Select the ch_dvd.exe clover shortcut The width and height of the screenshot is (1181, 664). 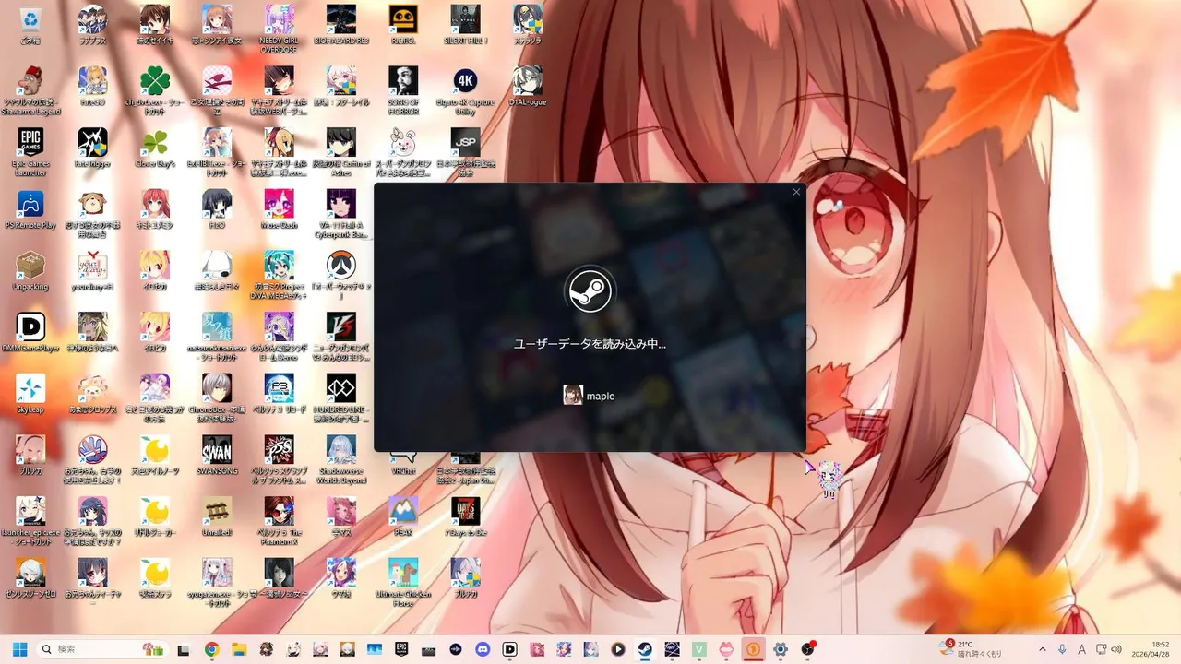(154, 91)
